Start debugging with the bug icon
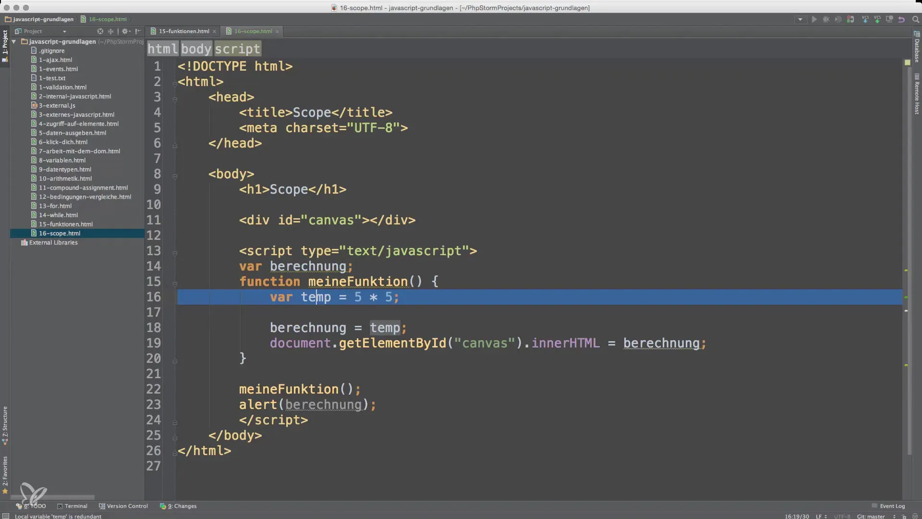Screen dimensions: 922x519 point(826,19)
